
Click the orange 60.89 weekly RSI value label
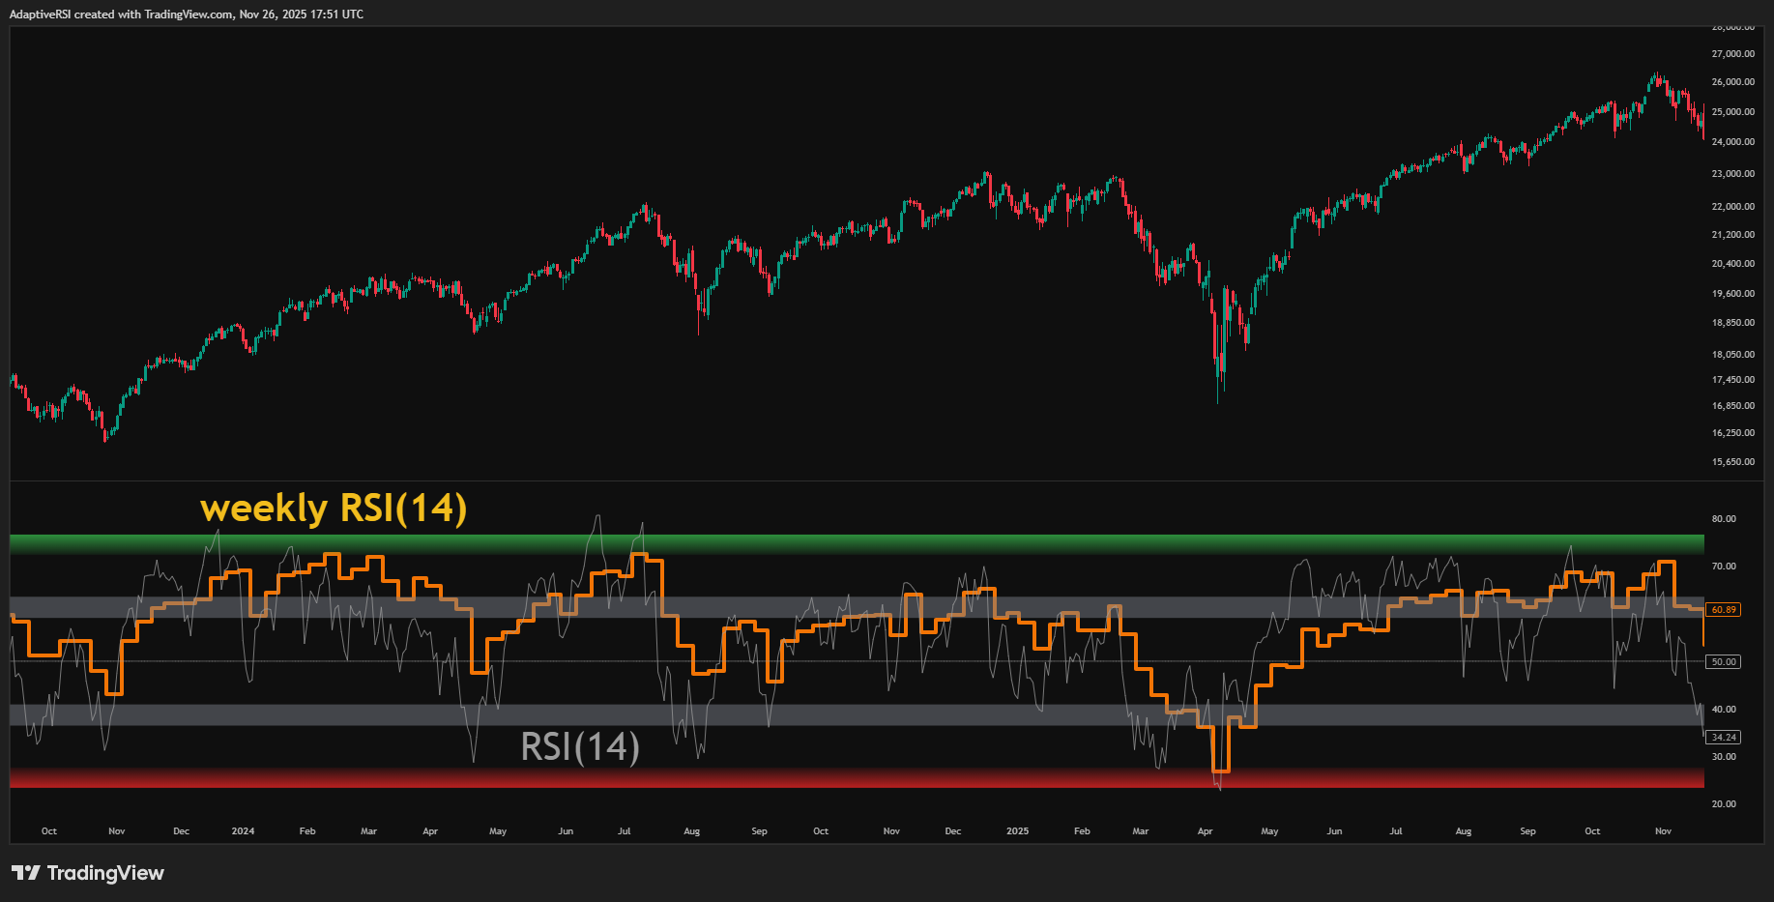pos(1724,610)
